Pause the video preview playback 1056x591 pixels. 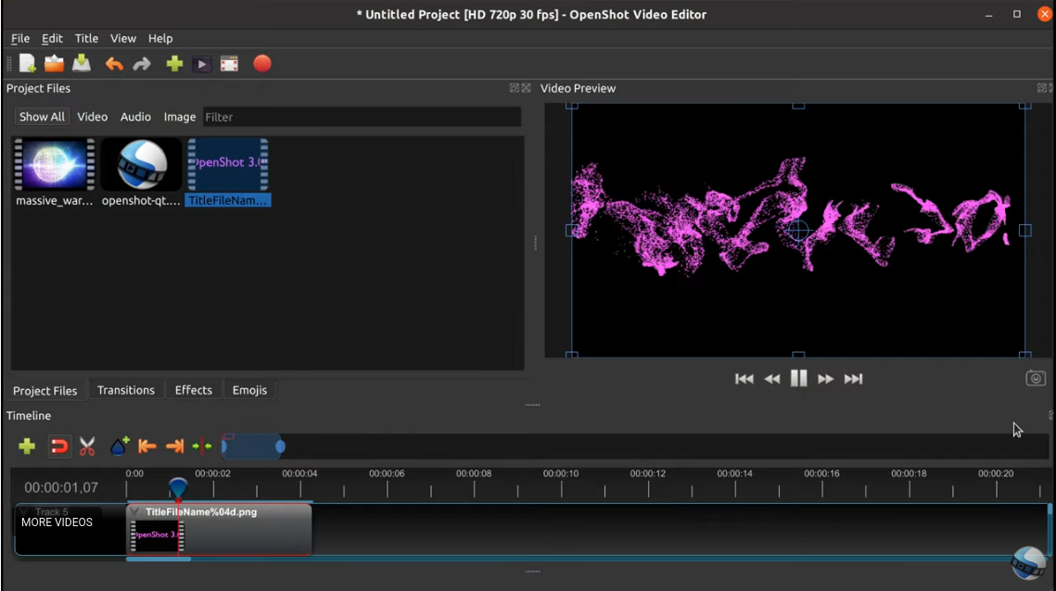[798, 378]
